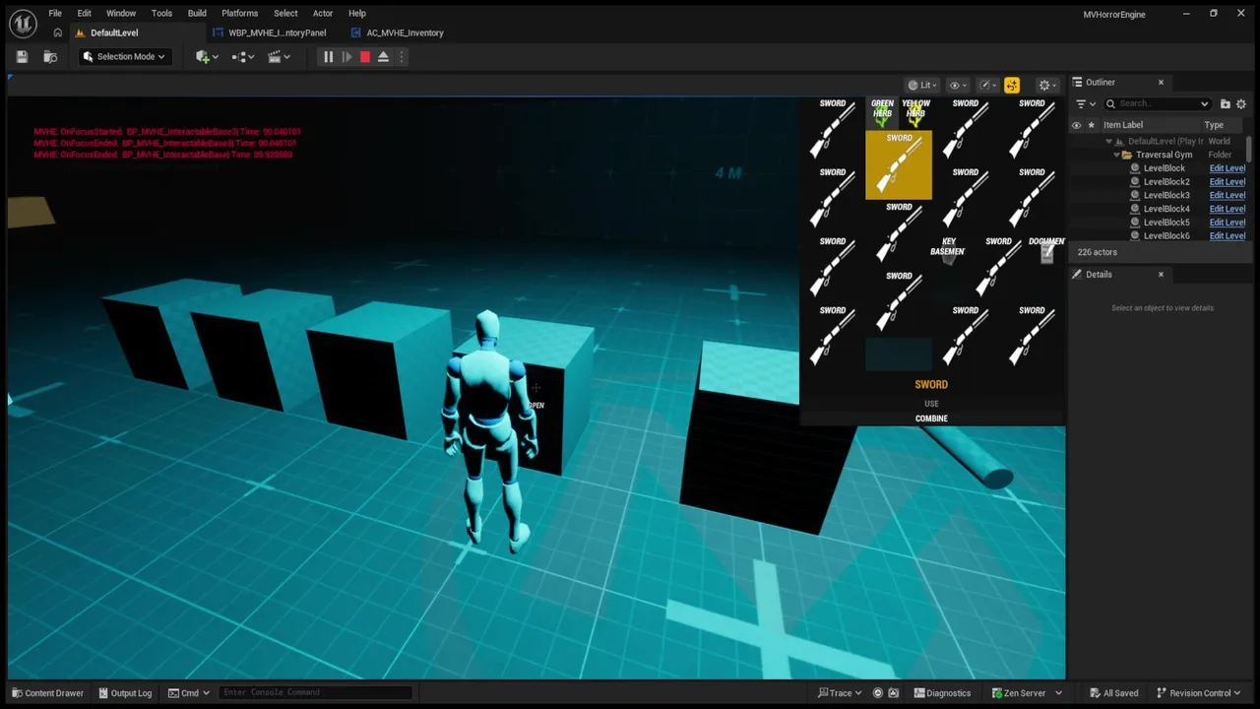Image resolution: width=1260 pixels, height=709 pixels.
Task: Open the Edit menu
Action: [85, 14]
